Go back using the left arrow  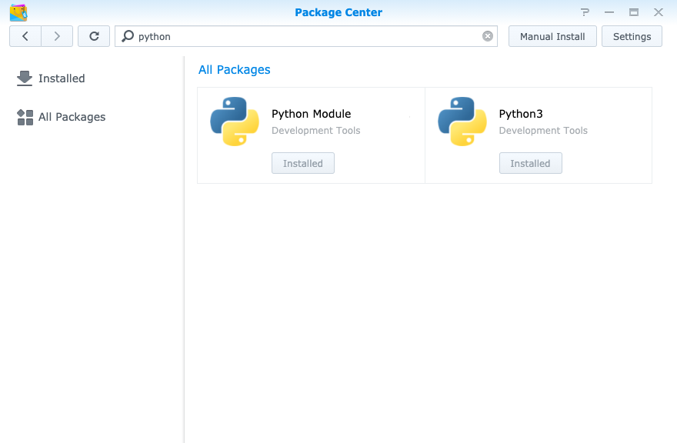tap(25, 36)
